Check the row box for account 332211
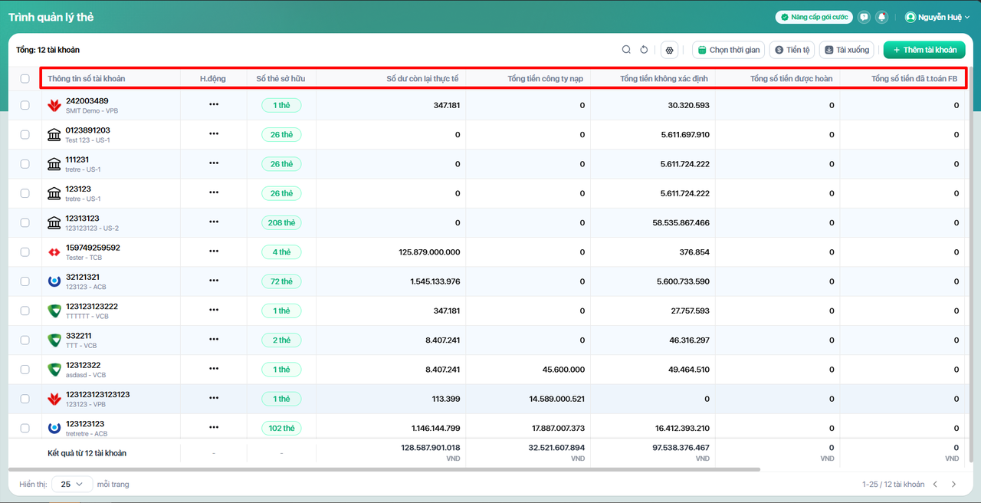 [25, 340]
